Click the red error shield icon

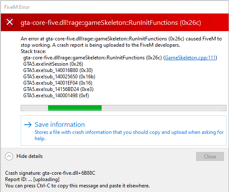(10, 22)
